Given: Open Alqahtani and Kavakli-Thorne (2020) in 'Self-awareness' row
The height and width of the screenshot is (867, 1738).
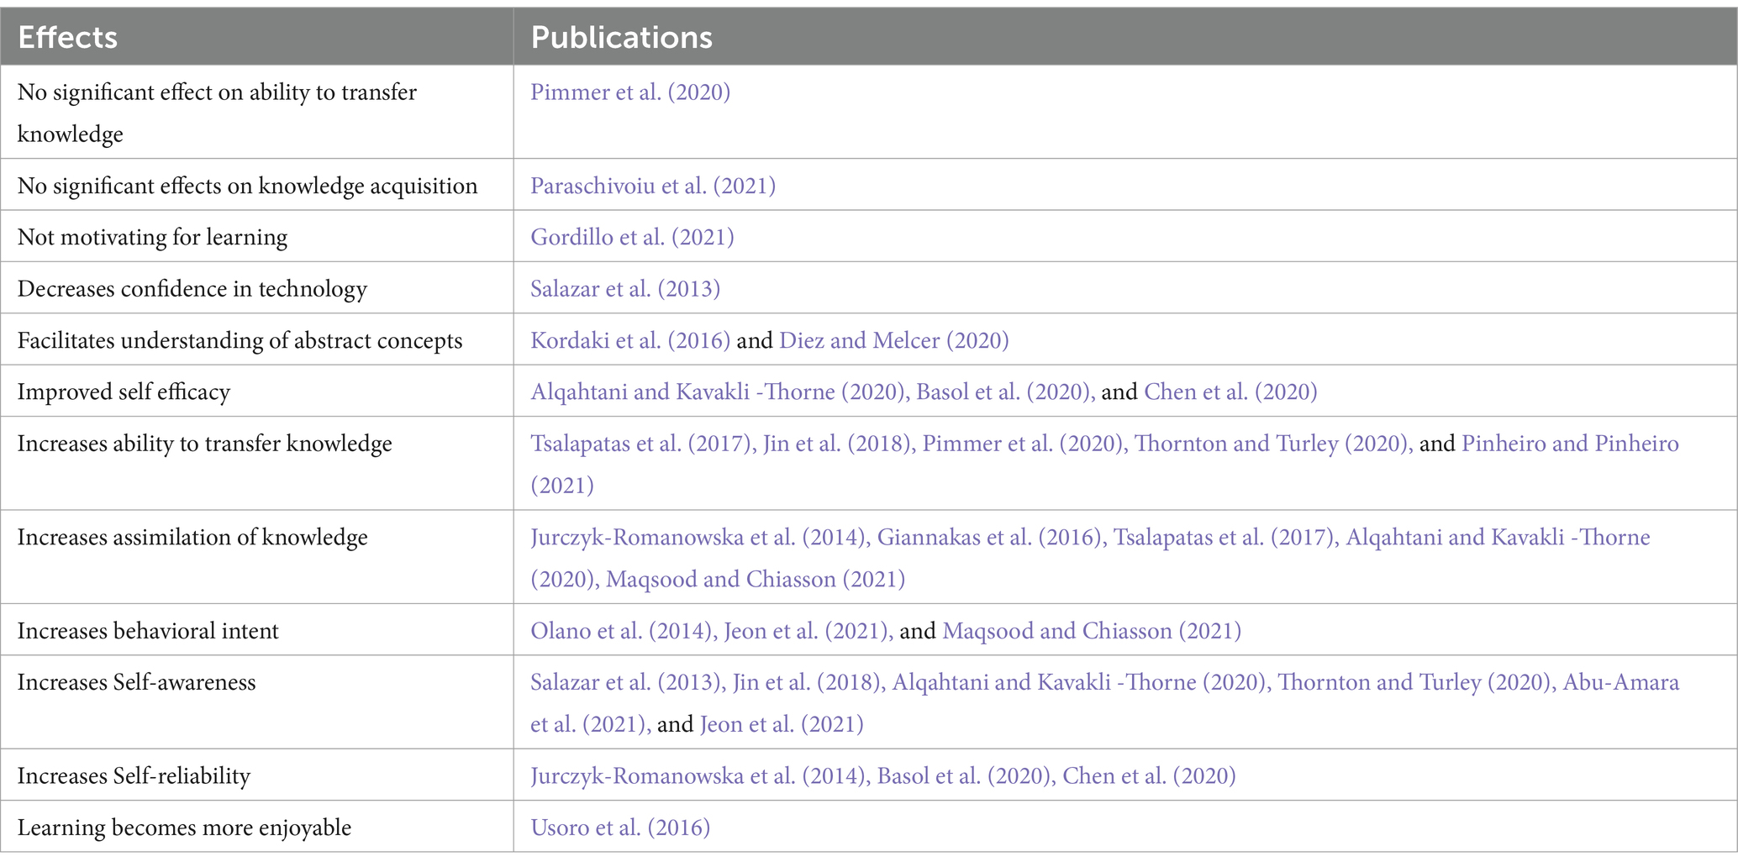Looking at the screenshot, I should pyautogui.click(x=1081, y=683).
